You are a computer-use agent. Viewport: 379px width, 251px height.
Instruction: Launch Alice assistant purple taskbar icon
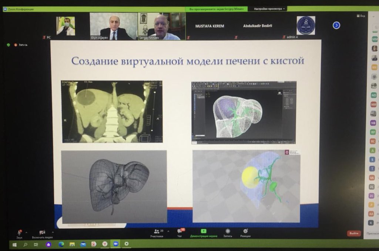point(48,244)
